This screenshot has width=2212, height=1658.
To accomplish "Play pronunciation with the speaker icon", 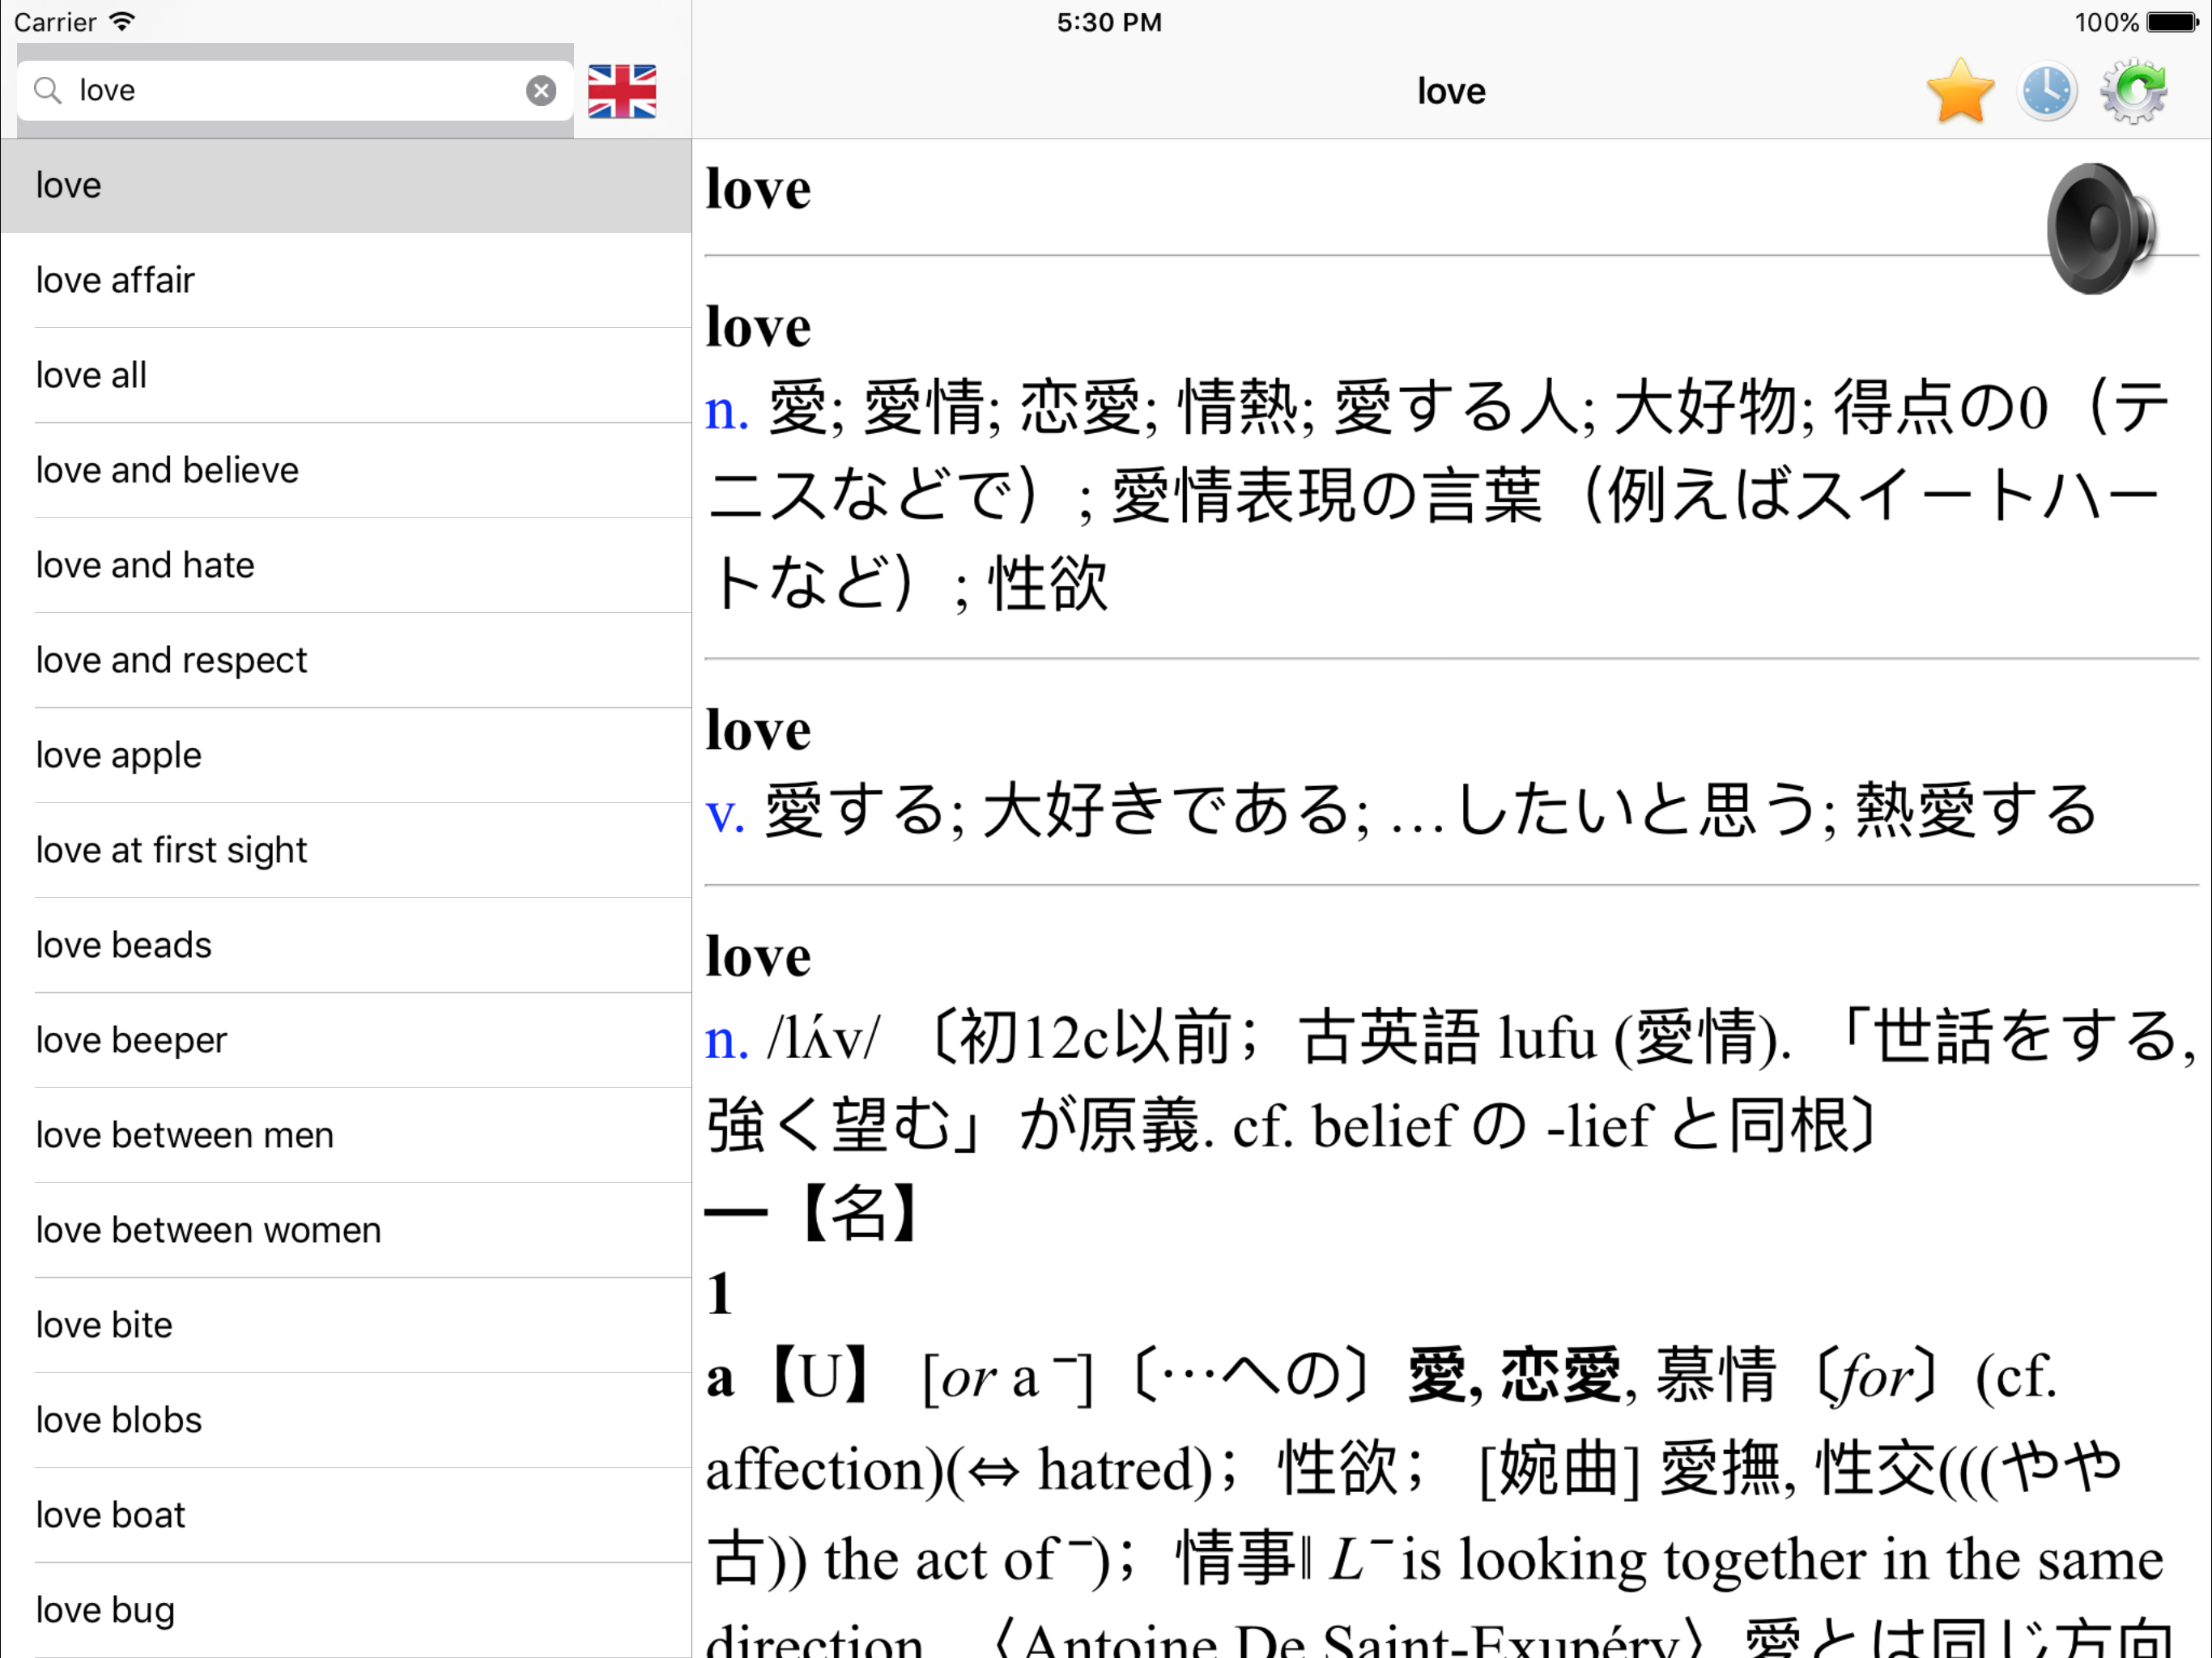I will coord(2098,229).
